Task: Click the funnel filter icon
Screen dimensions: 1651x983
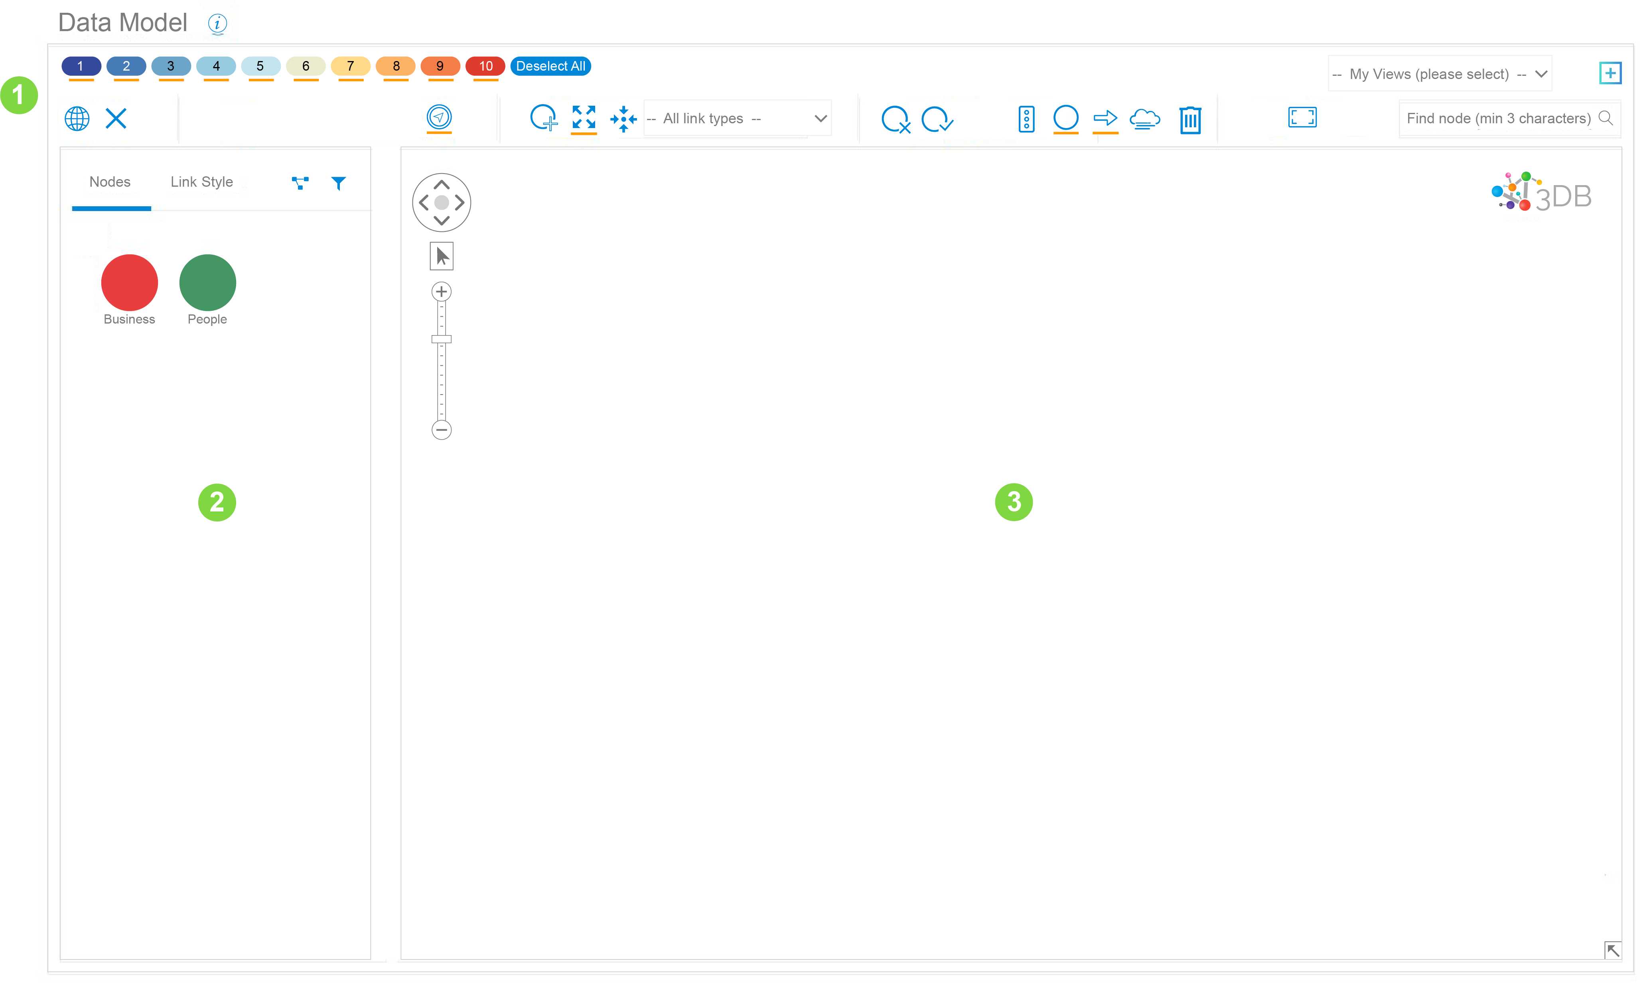Action: click(x=338, y=184)
